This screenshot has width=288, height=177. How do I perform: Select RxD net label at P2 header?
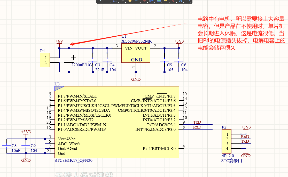click(245, 137)
